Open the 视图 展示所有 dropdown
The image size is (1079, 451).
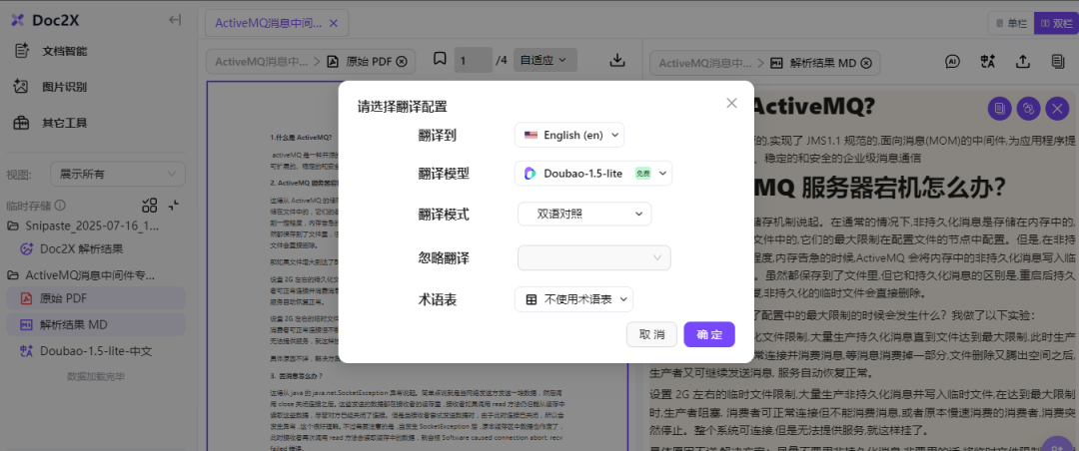click(x=118, y=174)
